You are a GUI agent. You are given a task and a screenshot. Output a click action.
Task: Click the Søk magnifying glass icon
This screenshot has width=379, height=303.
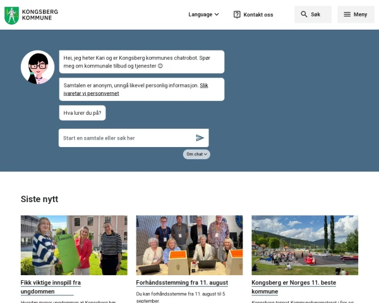coord(304,15)
